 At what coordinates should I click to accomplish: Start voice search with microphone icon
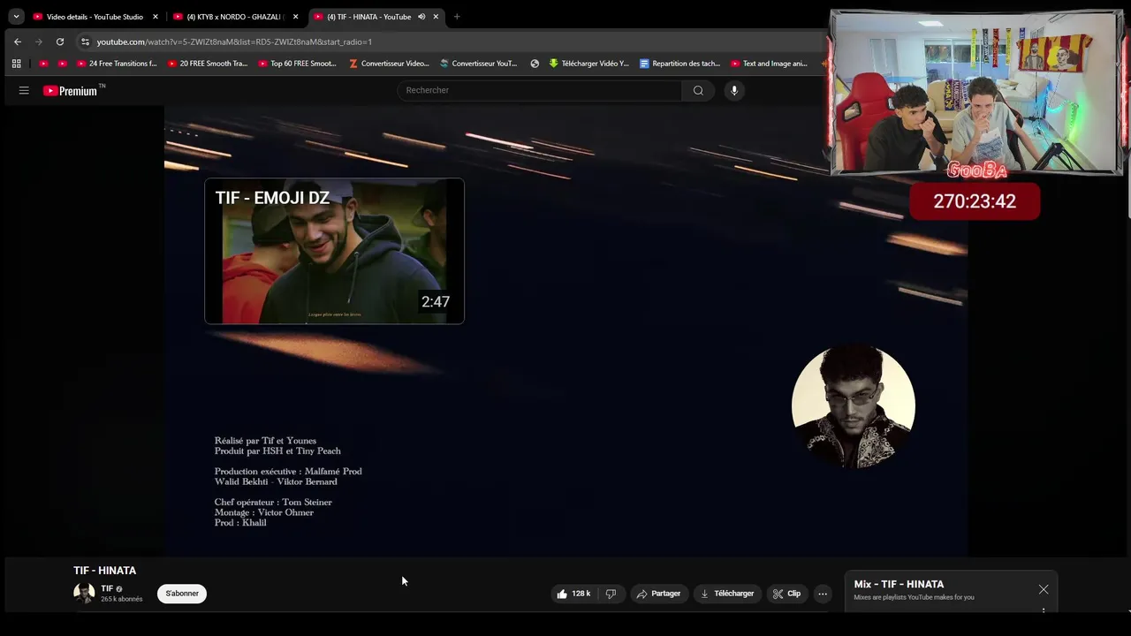click(734, 90)
